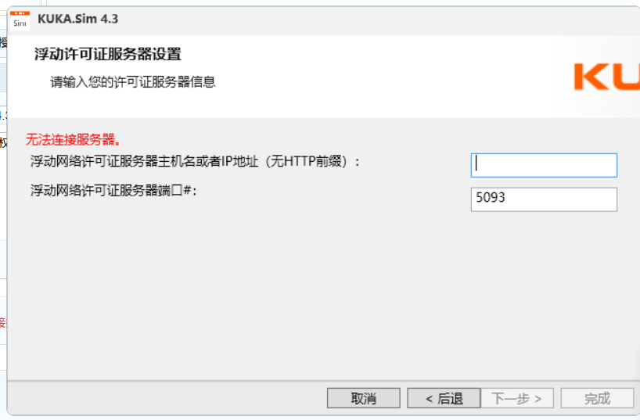Click the KUKA.Sim app icon in title bar

pos(20,20)
